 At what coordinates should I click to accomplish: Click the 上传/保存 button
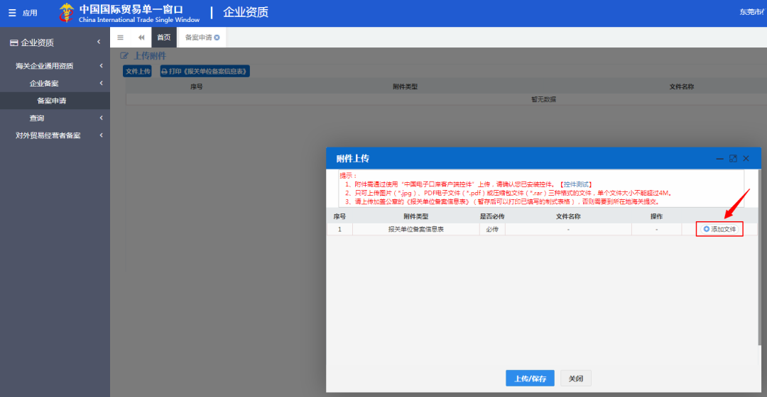(x=530, y=379)
